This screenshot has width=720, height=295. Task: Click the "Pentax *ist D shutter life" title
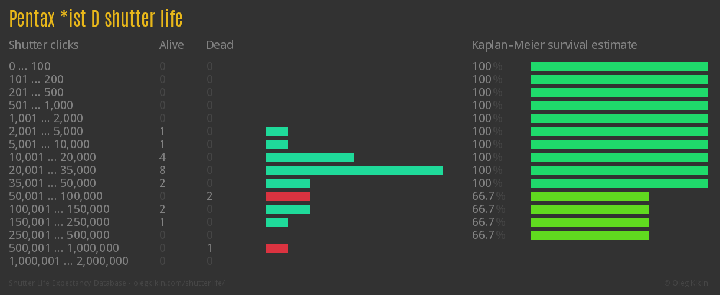pyautogui.click(x=96, y=19)
